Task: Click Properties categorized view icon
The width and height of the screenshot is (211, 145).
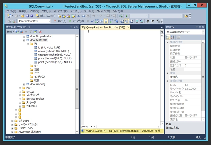Action: tap(168, 37)
